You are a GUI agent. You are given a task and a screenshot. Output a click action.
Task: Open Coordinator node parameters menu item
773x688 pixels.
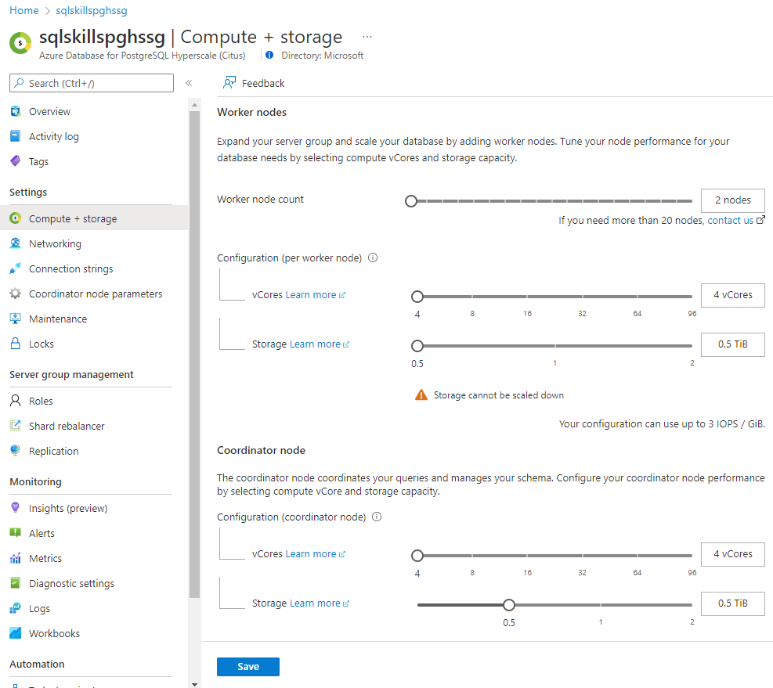96,294
